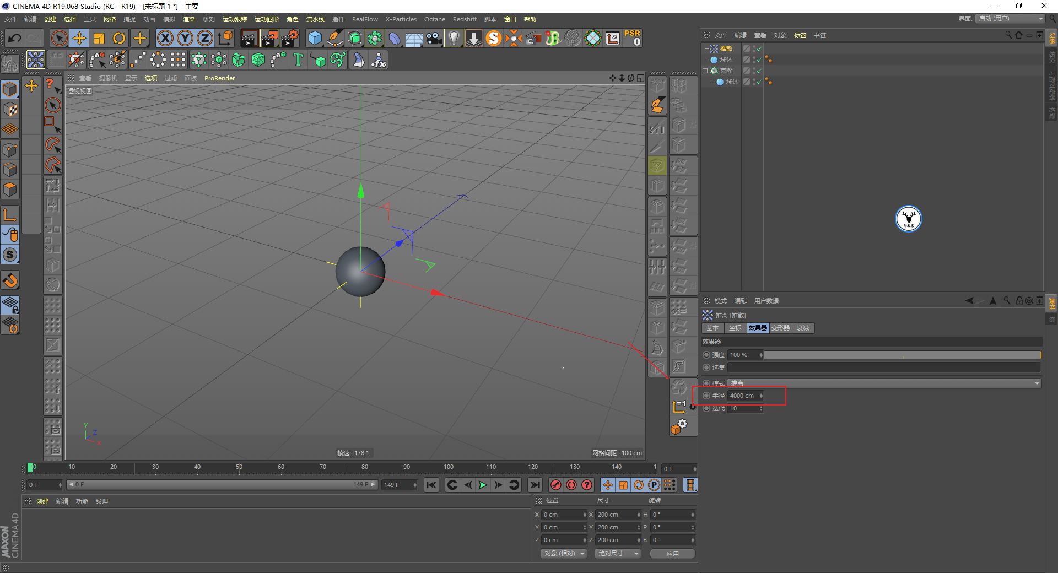The image size is (1058, 573).
Task: Click the coordinate system icon
Action: pyautogui.click(x=225, y=38)
